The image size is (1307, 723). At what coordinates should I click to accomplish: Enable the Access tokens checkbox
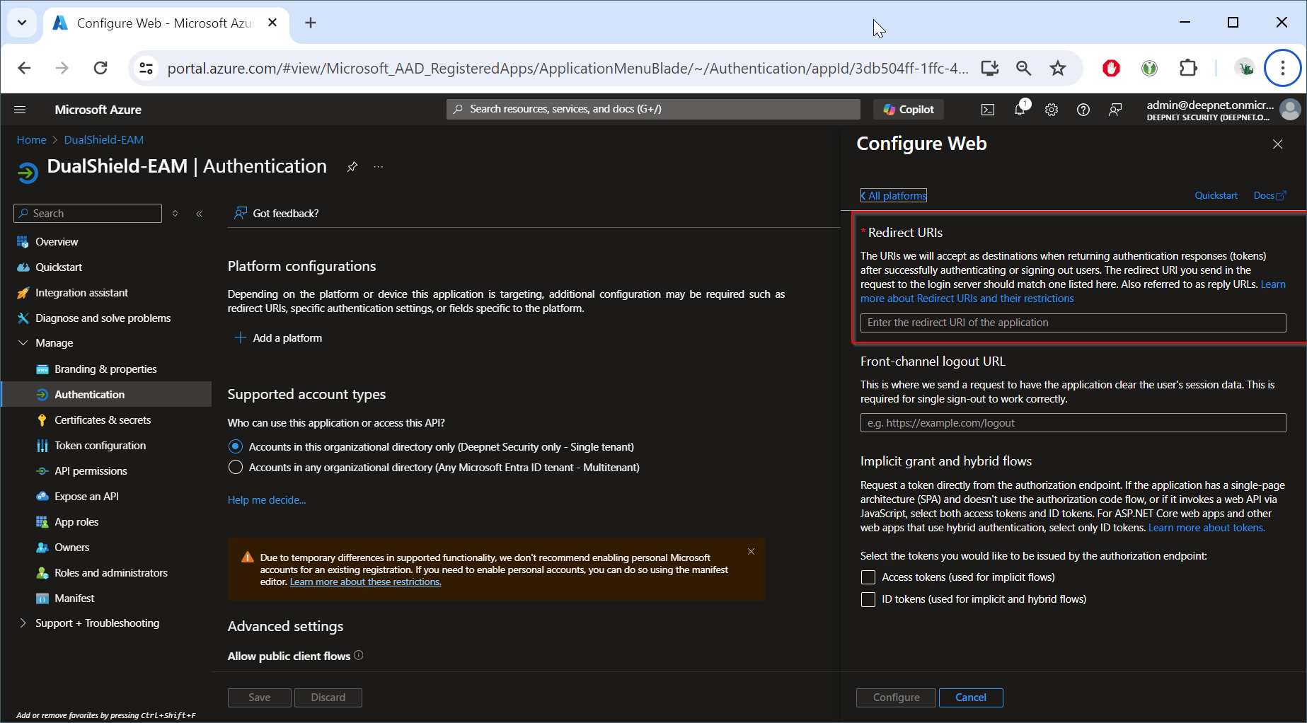pyautogui.click(x=868, y=577)
